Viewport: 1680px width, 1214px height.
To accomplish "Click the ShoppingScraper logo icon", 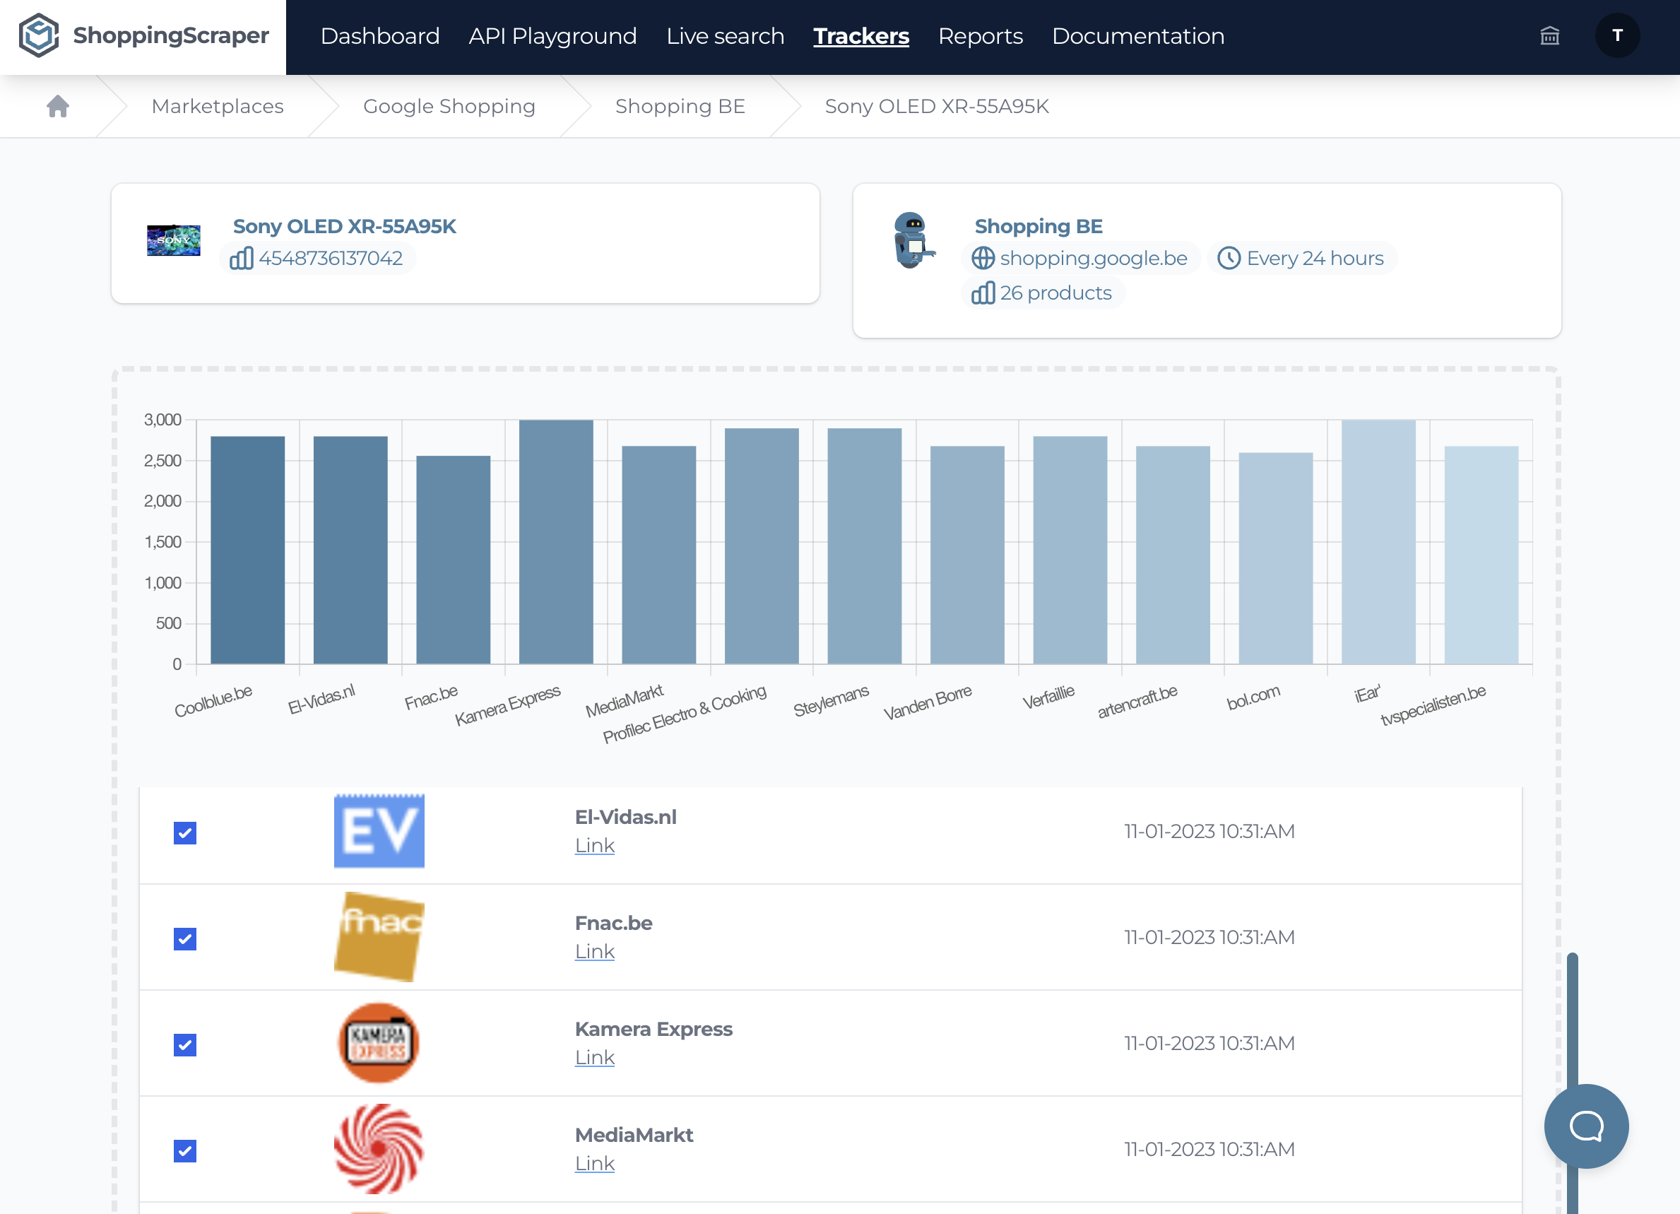I will (x=39, y=35).
